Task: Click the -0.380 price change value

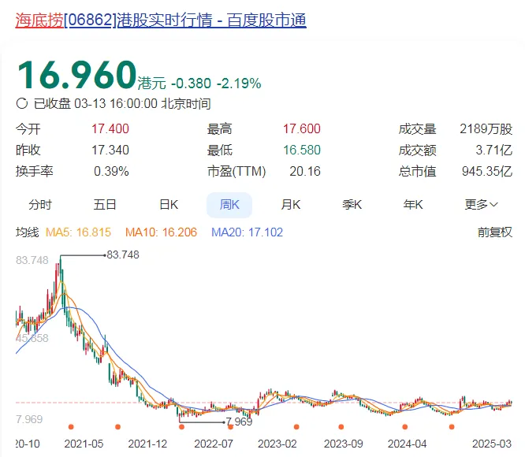Action: pos(191,84)
